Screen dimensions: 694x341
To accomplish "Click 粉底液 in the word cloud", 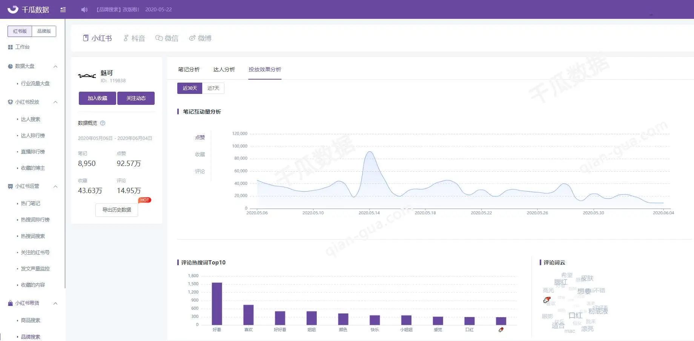I will click(x=598, y=310).
